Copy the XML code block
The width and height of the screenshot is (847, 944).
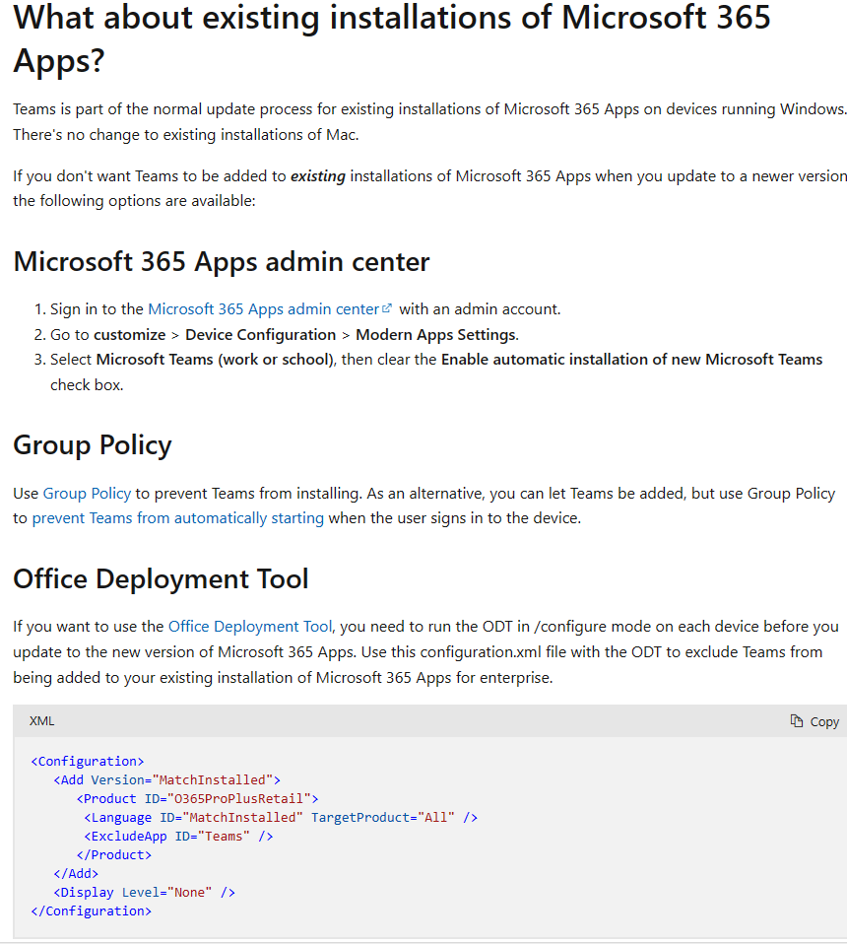(x=814, y=721)
